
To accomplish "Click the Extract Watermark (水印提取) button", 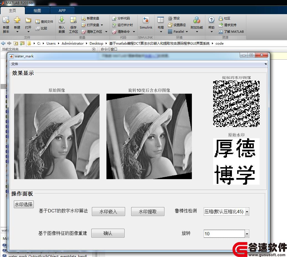I will [x=148, y=212].
